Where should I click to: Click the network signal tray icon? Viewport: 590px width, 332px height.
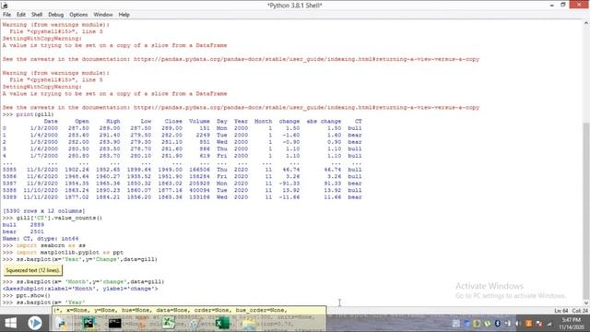click(x=549, y=324)
